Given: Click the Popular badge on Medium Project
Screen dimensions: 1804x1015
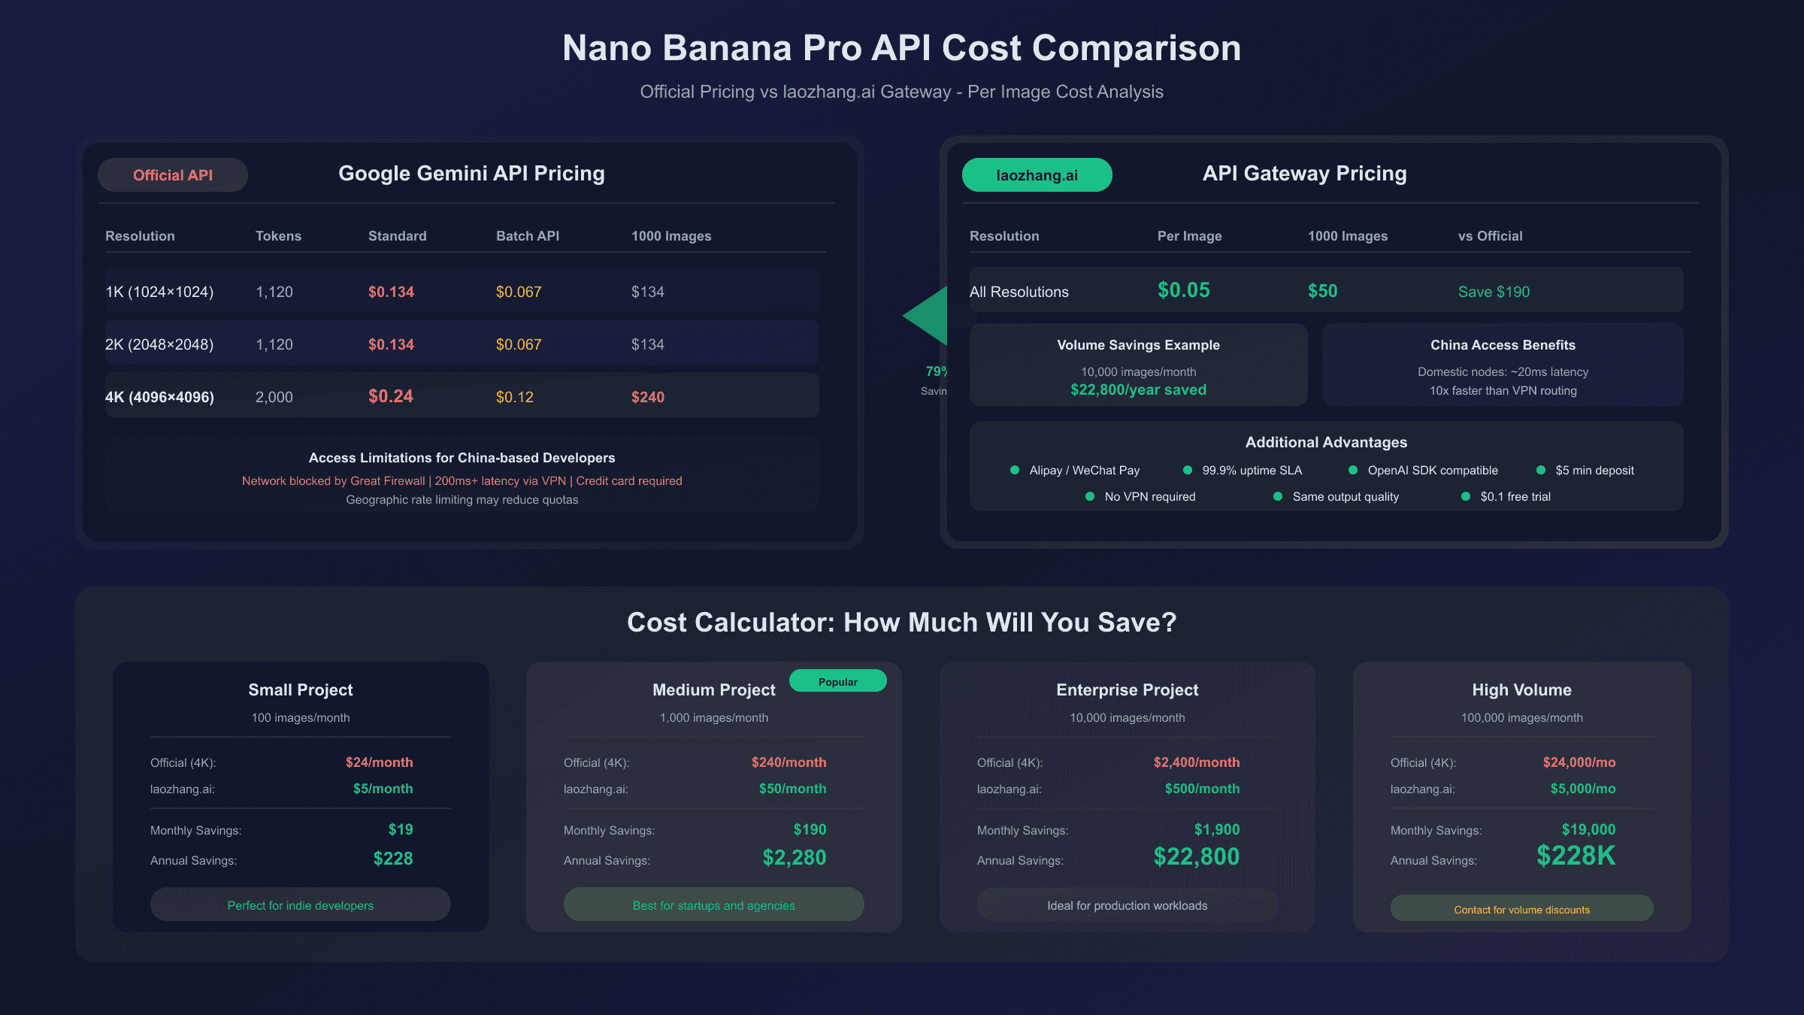Looking at the screenshot, I should tap(837, 681).
